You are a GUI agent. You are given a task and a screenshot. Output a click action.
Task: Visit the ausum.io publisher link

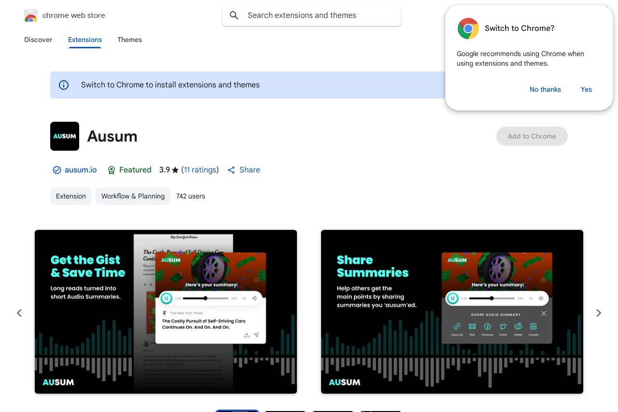[x=81, y=170]
